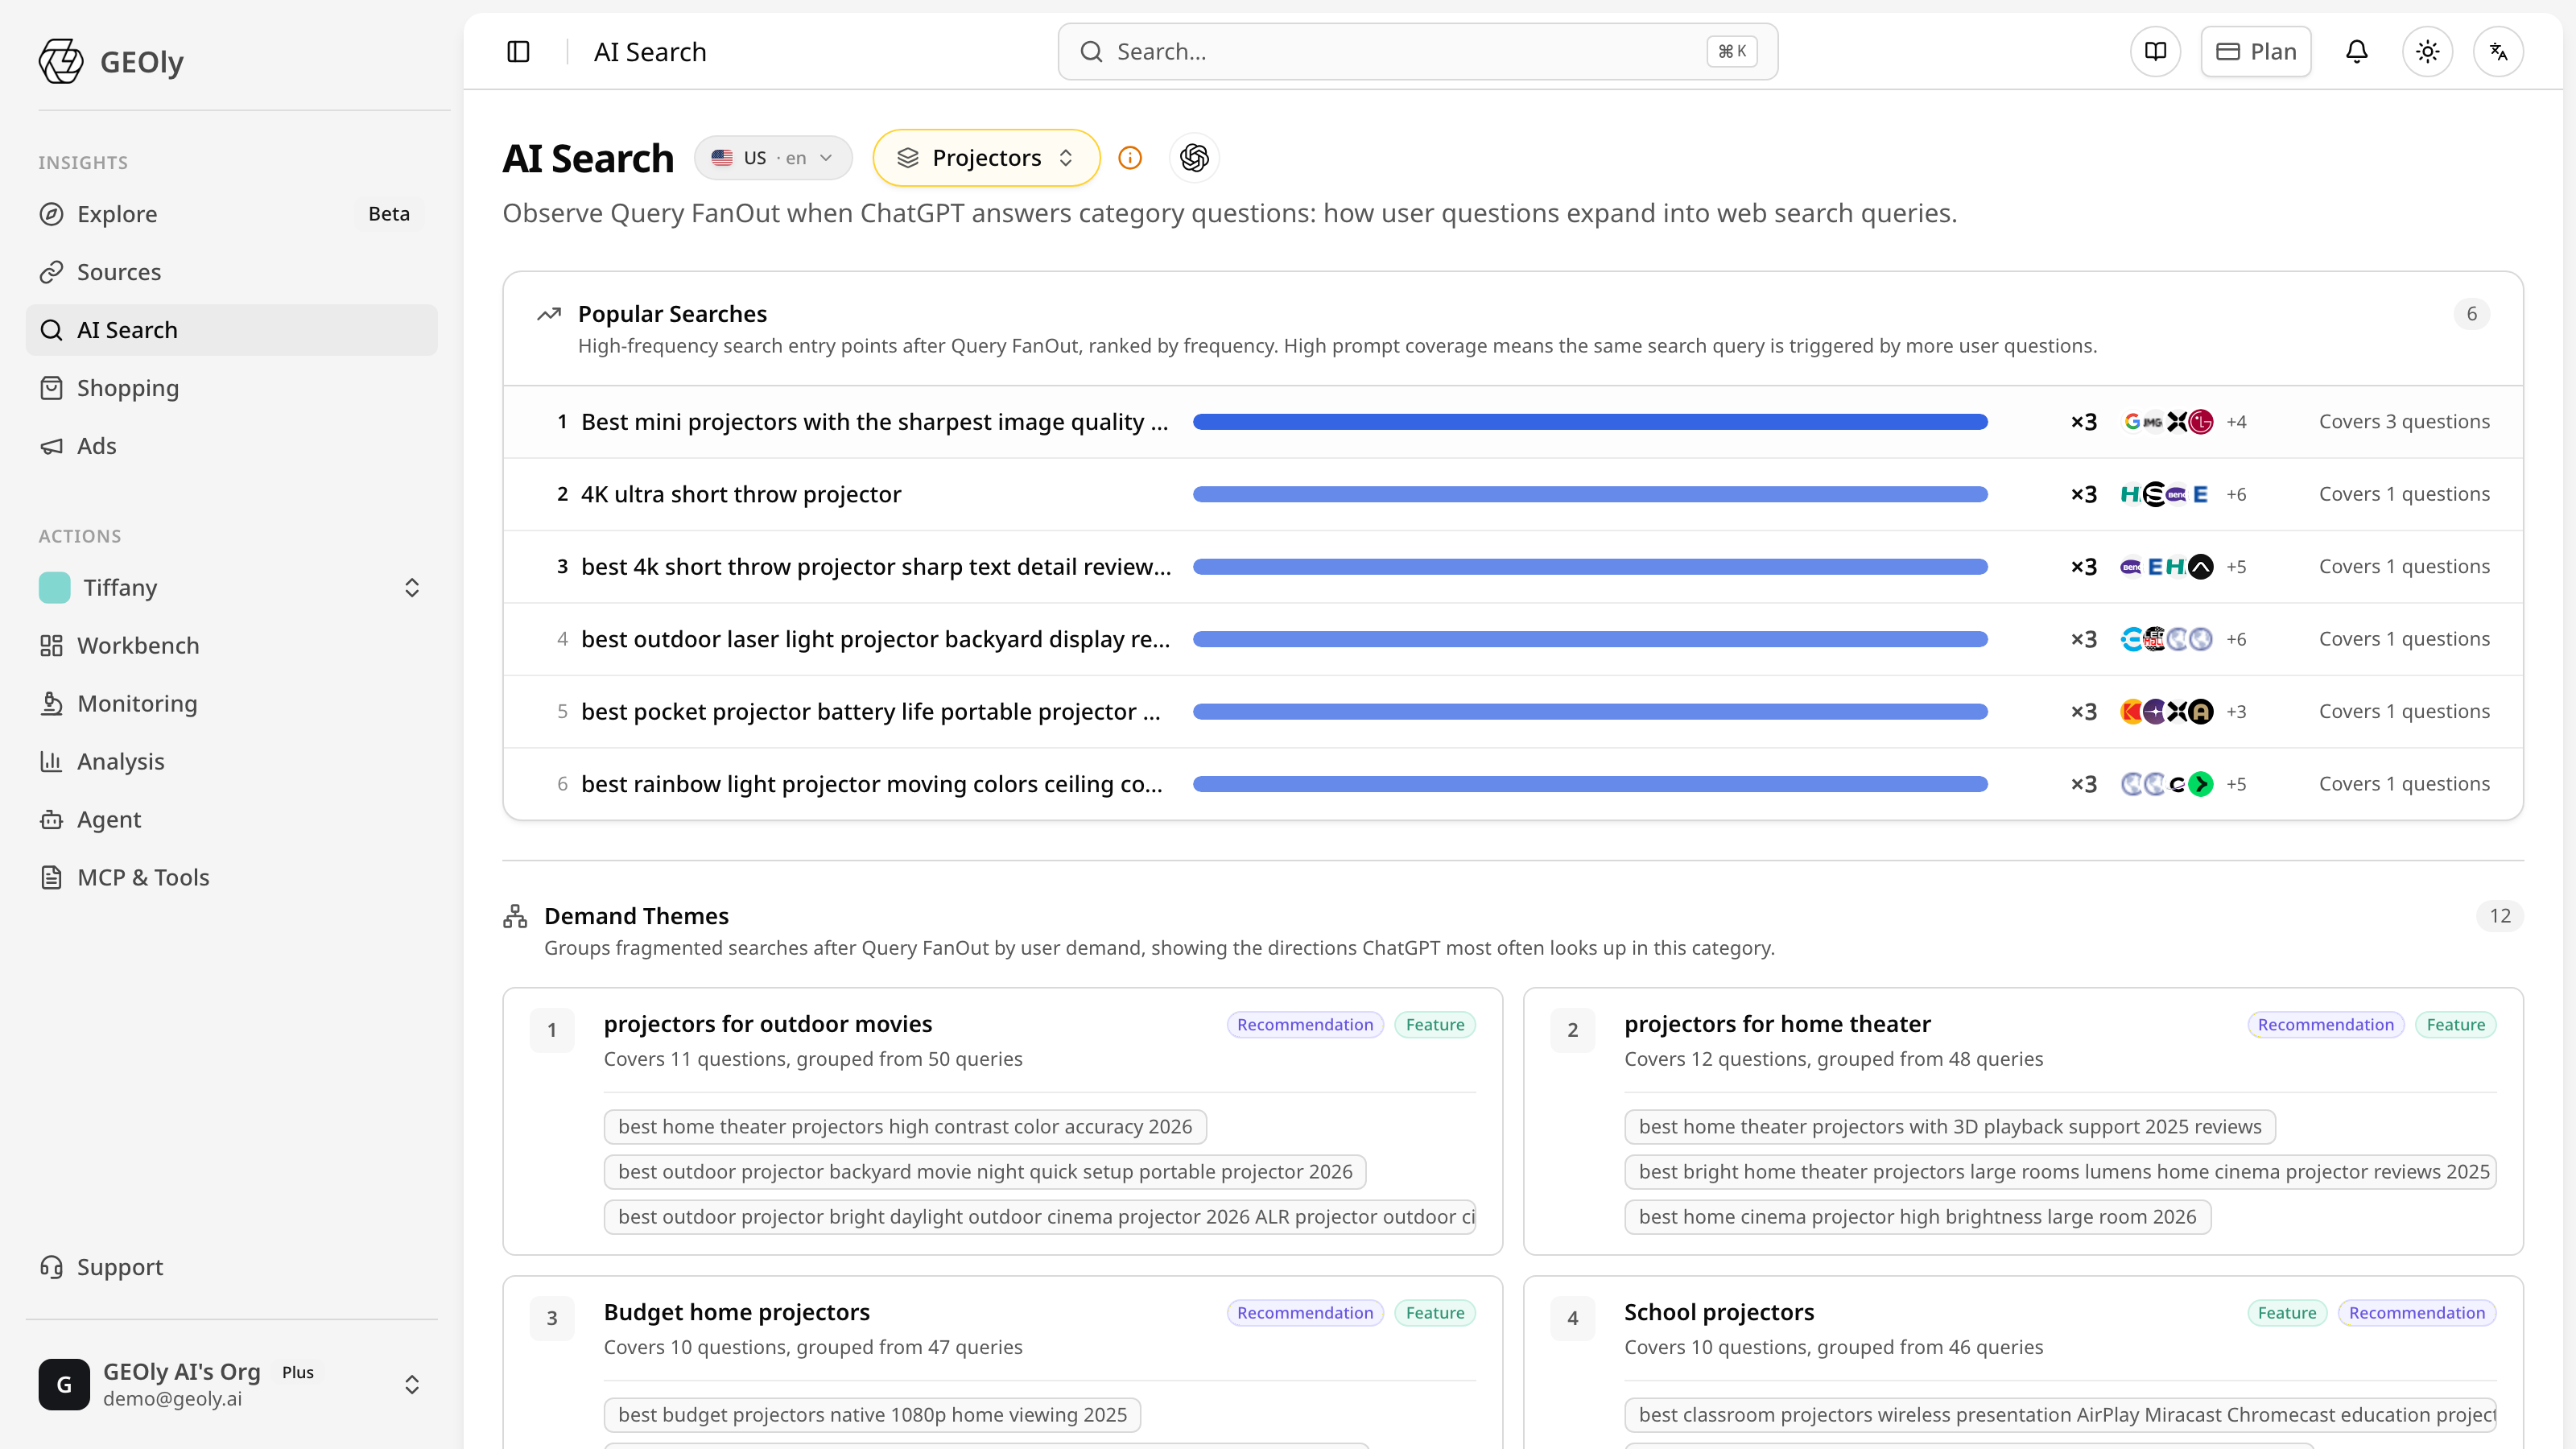Click the progress bar for 4K ultra short throw projector
This screenshot has width=2576, height=1449.
click(1590, 494)
